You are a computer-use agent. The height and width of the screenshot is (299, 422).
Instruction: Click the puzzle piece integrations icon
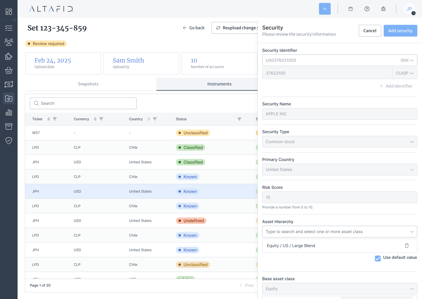pos(9,56)
